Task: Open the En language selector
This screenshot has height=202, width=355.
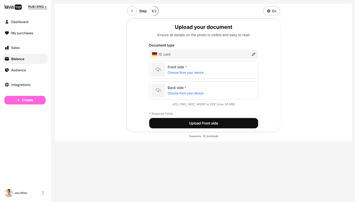Action: point(272,11)
